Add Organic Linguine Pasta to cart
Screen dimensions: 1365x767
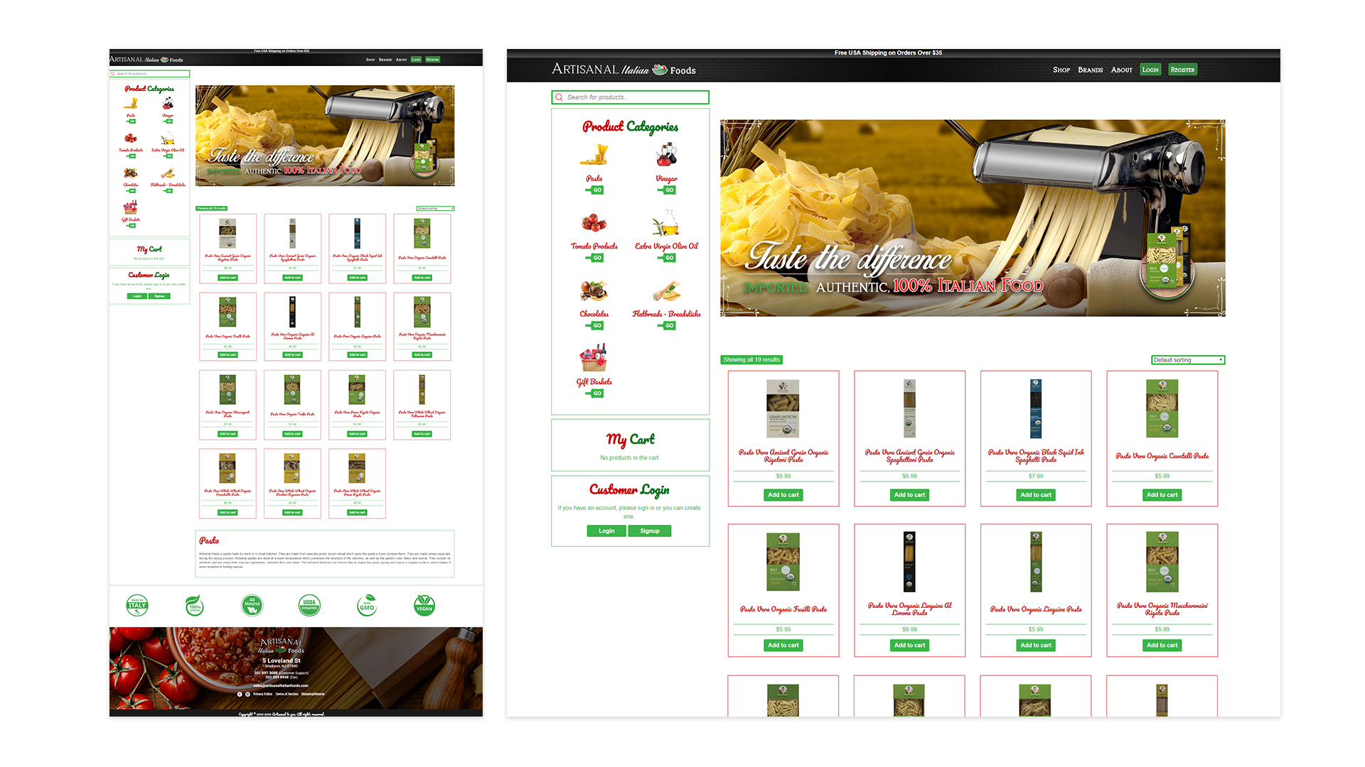[1036, 646]
